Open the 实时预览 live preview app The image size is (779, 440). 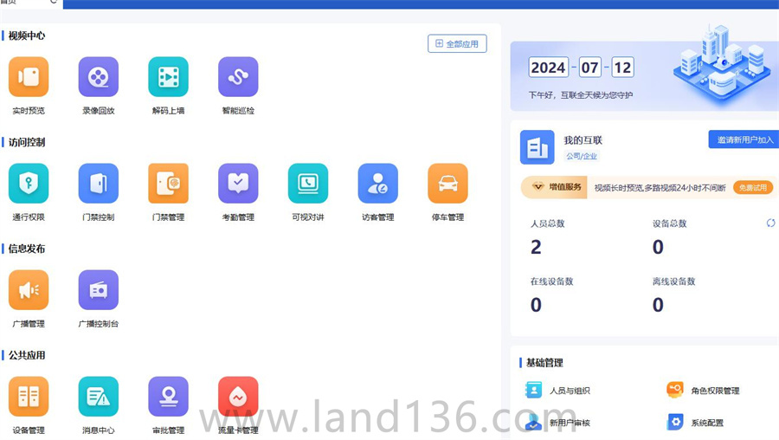(x=29, y=77)
